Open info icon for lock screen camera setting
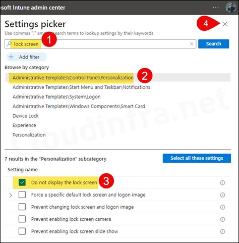This screenshot has height=243, width=239. (x=222, y=219)
